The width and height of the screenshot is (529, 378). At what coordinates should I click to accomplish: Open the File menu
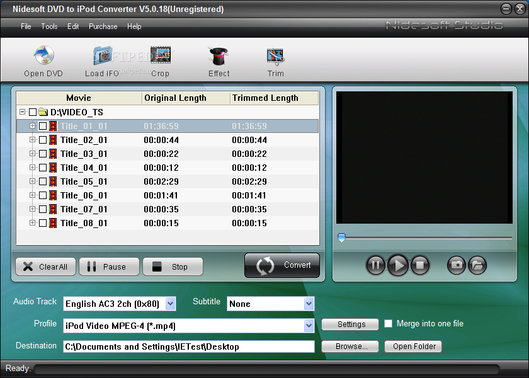26,26
